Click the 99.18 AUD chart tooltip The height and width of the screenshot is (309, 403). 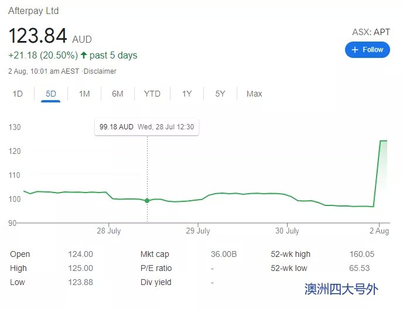[147, 127]
